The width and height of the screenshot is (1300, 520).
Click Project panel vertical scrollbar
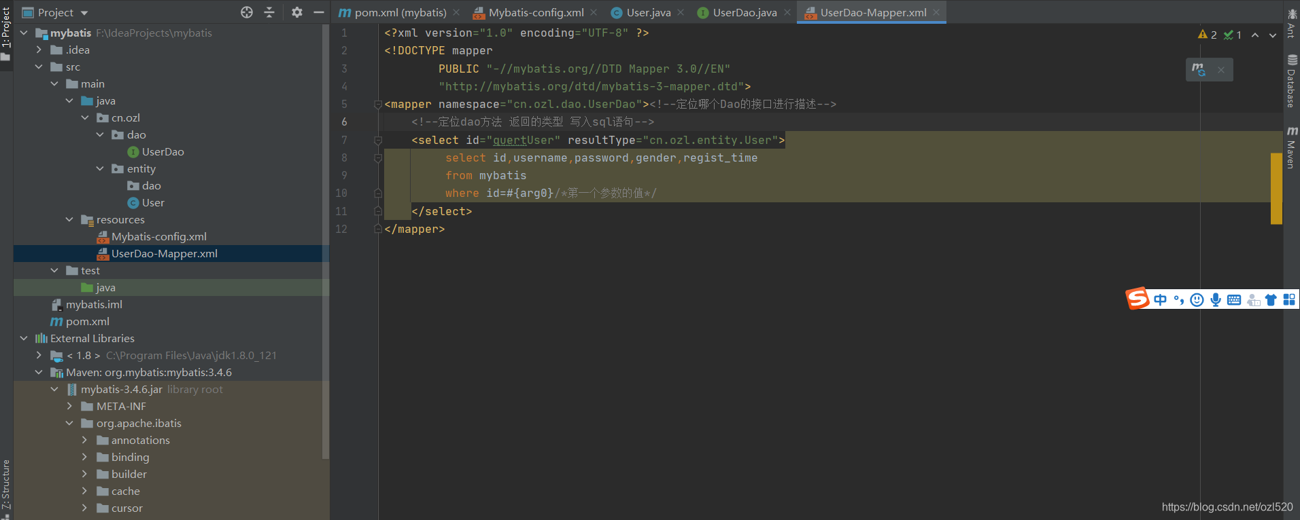click(326, 242)
